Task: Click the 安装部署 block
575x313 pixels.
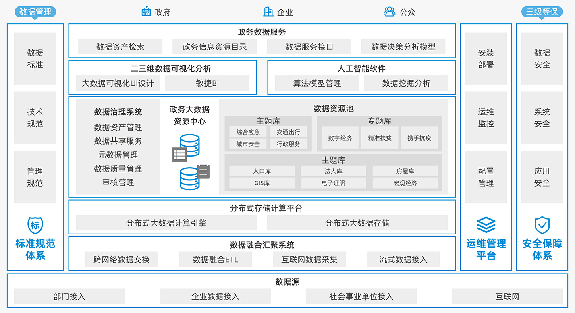Action: pyautogui.click(x=486, y=58)
